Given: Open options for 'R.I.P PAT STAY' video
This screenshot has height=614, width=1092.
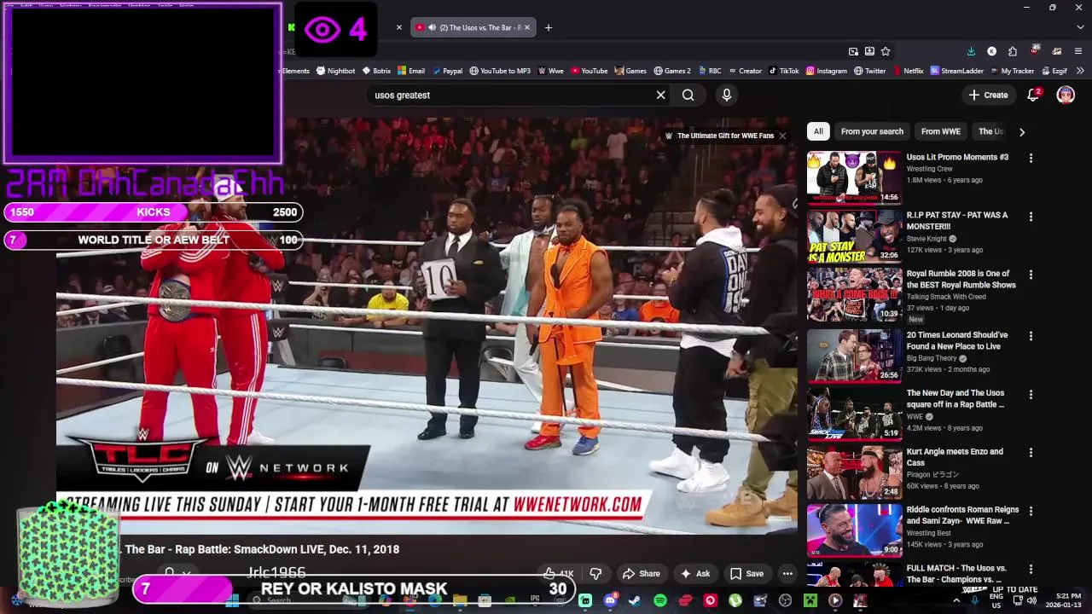Looking at the screenshot, I should pos(1031,217).
